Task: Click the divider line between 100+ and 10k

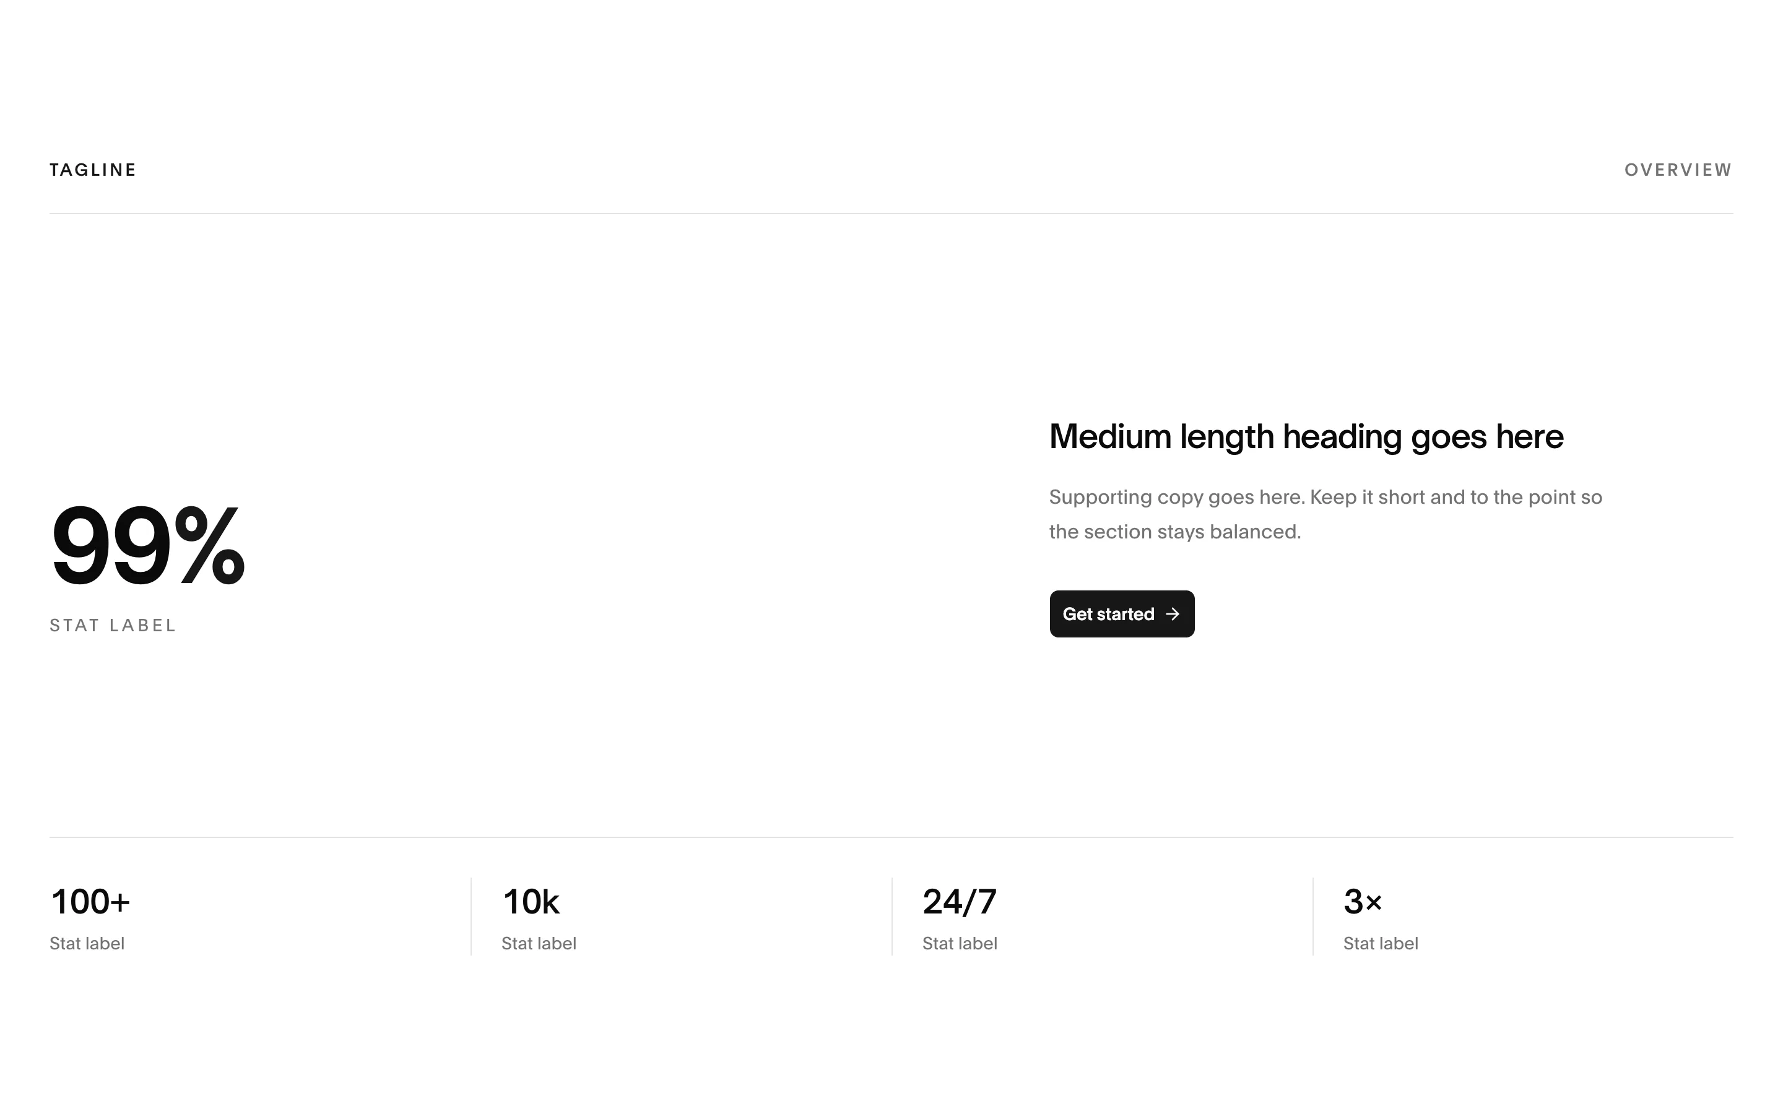Action: click(x=471, y=917)
